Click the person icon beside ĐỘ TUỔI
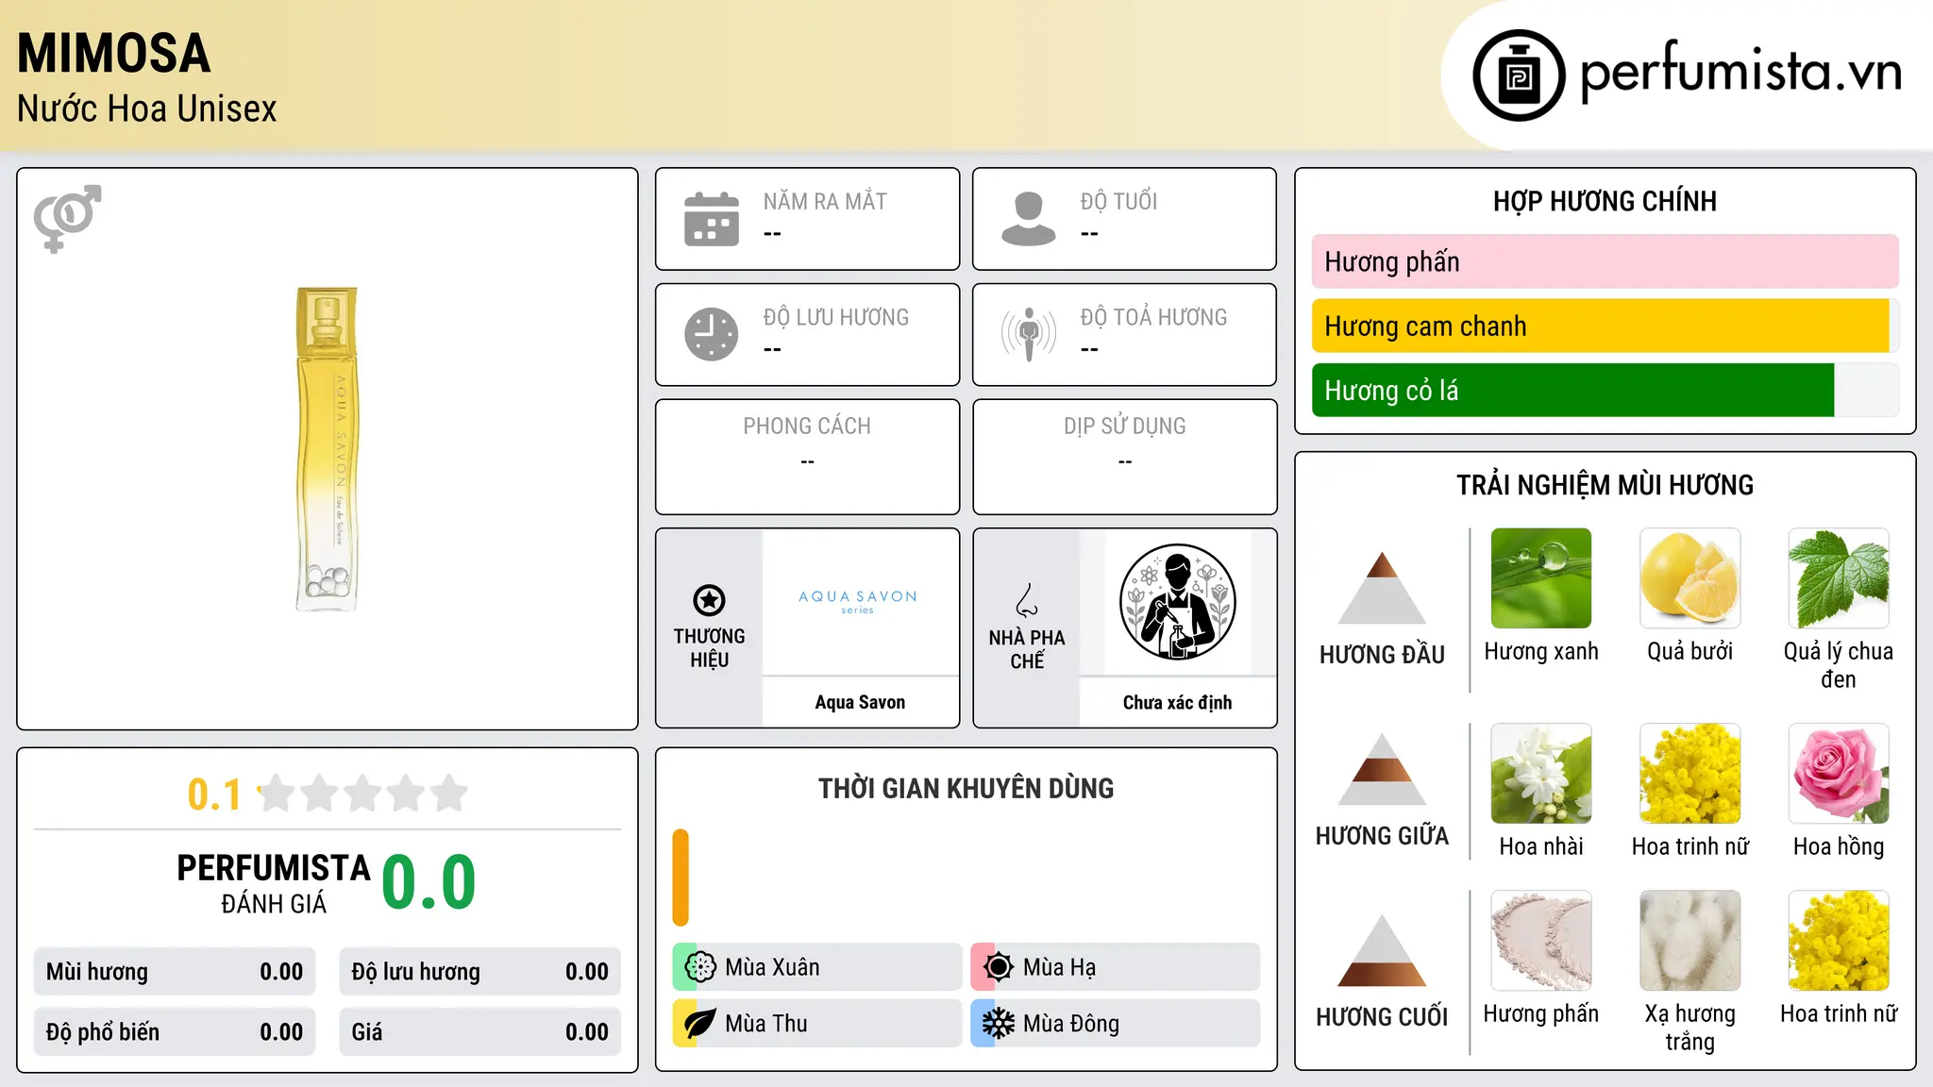This screenshot has width=1933, height=1087. pos(1028,219)
